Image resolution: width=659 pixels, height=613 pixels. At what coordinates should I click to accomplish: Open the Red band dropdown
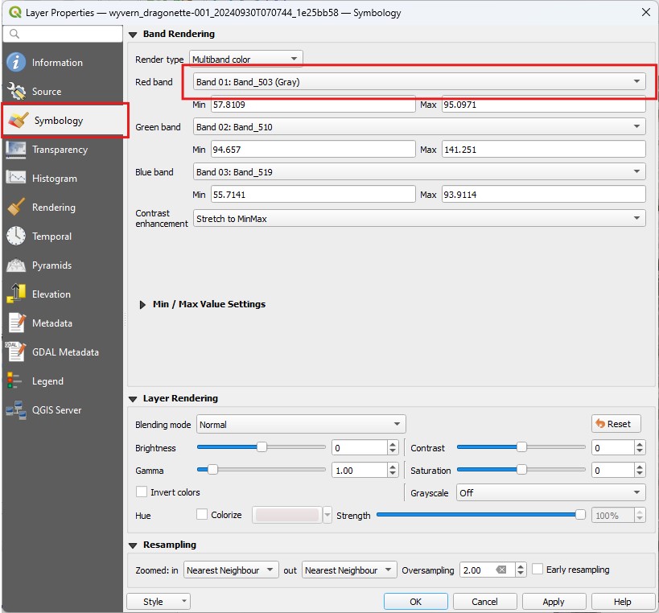click(x=419, y=82)
